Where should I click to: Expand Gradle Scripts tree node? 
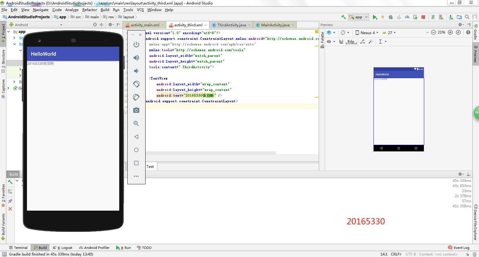pyautogui.click(x=9, y=88)
